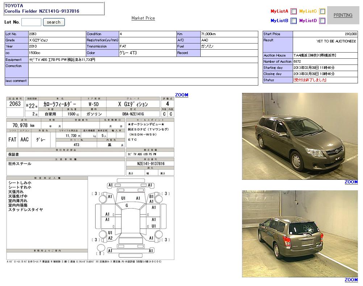Click the Toyota Corolla Fielder title box
This screenshot has width=363, height=286.
point(54,9)
